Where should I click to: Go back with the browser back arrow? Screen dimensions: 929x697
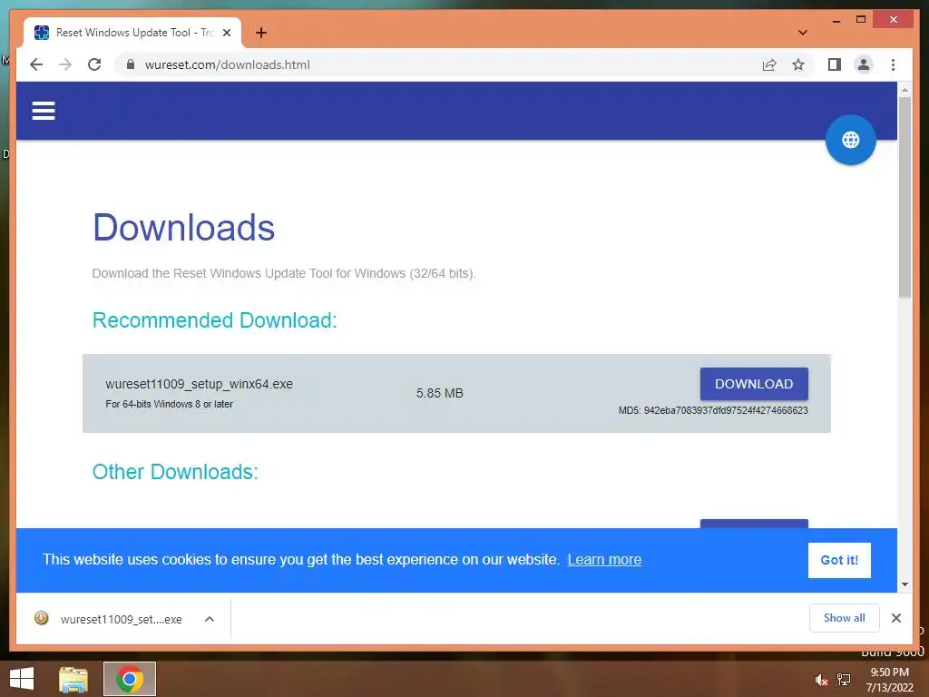tap(36, 64)
